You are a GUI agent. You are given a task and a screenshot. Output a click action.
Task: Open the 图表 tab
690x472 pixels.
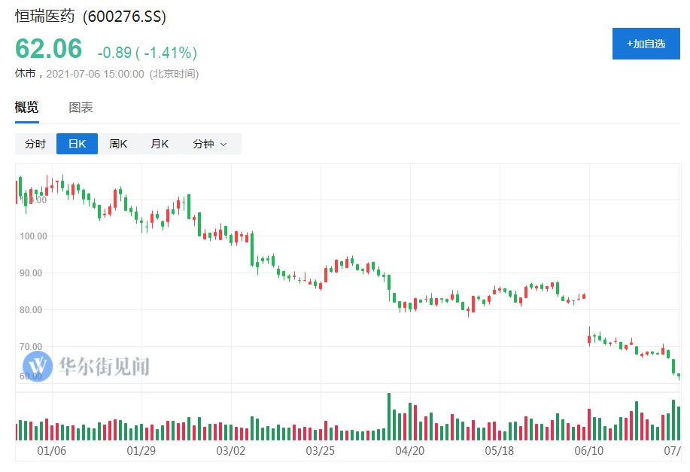[x=81, y=108]
